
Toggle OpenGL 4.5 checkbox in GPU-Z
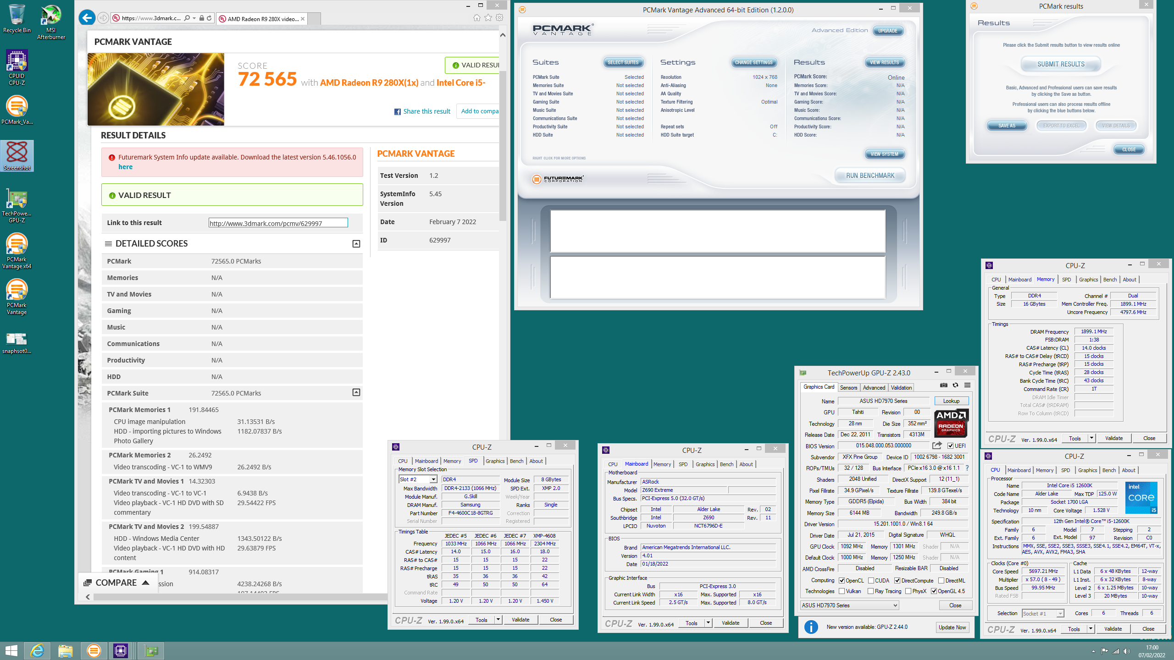(934, 591)
